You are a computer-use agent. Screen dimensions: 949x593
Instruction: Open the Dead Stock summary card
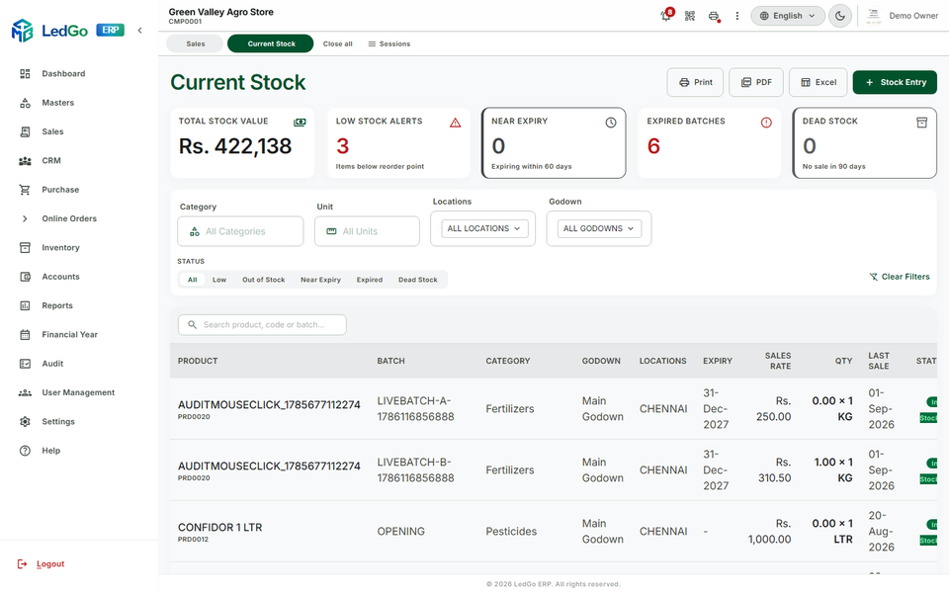[x=864, y=143]
